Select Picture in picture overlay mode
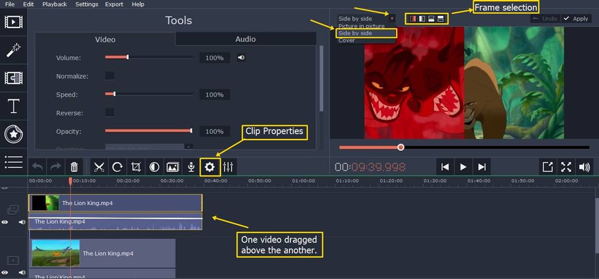Image resolution: width=599 pixels, height=279 pixels. point(361,26)
